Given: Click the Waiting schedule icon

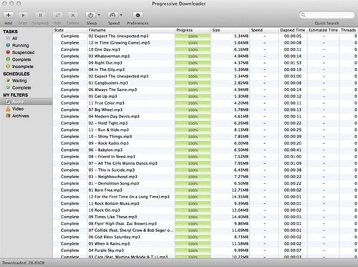Looking at the screenshot, I should pos(8,80).
